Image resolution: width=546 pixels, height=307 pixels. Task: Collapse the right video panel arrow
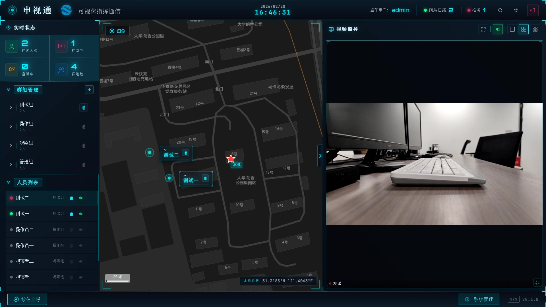[320, 156]
